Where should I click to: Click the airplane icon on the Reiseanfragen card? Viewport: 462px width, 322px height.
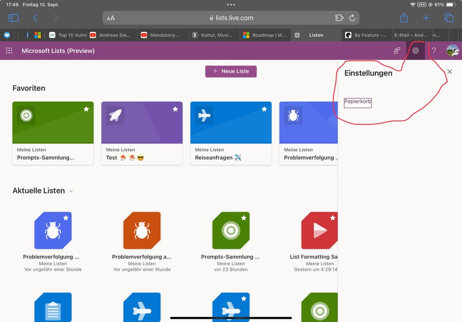204,115
